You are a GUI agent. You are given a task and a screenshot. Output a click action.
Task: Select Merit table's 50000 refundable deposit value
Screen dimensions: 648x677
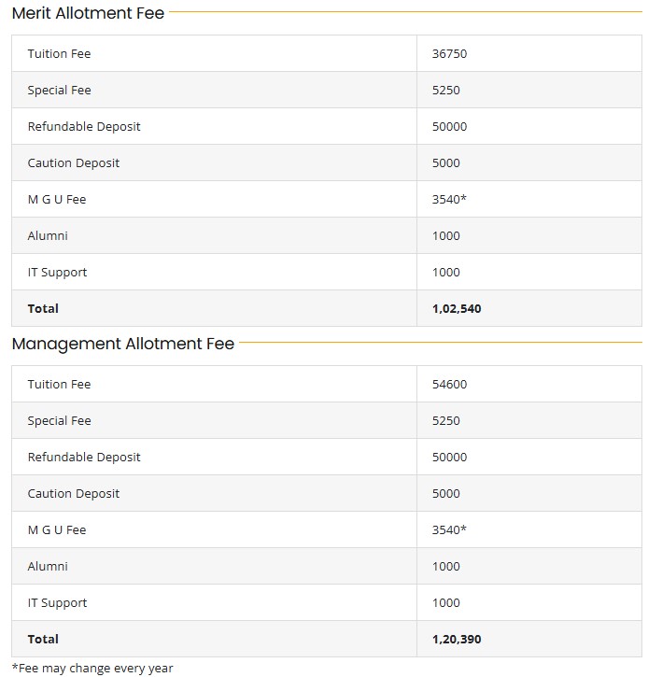pyautogui.click(x=449, y=127)
